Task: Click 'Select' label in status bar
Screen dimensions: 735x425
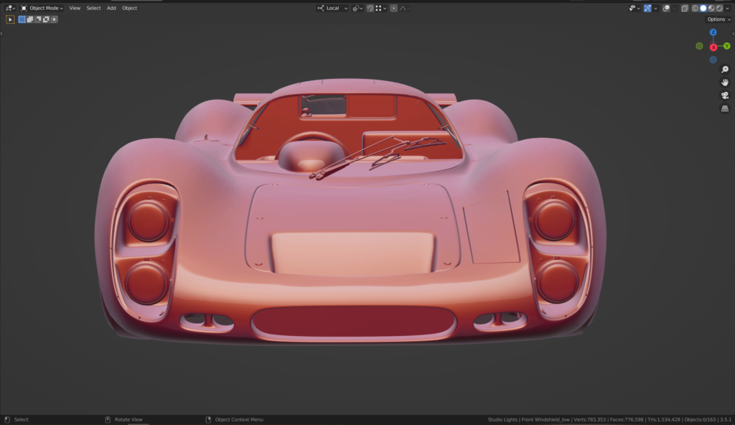Action: (21, 419)
